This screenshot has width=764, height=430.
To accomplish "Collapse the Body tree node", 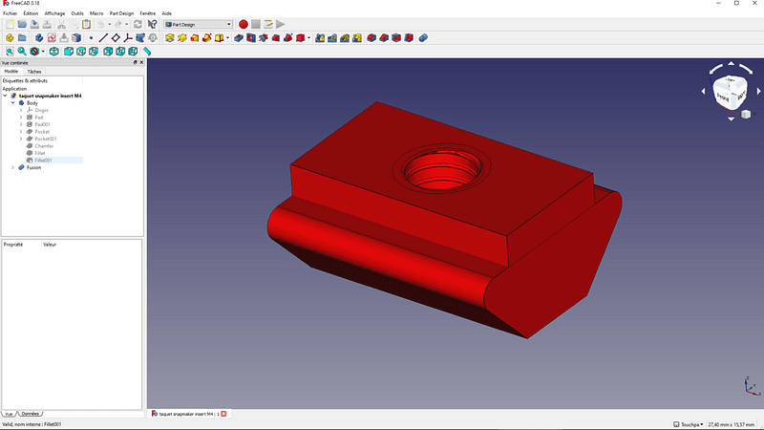I will [x=13, y=103].
